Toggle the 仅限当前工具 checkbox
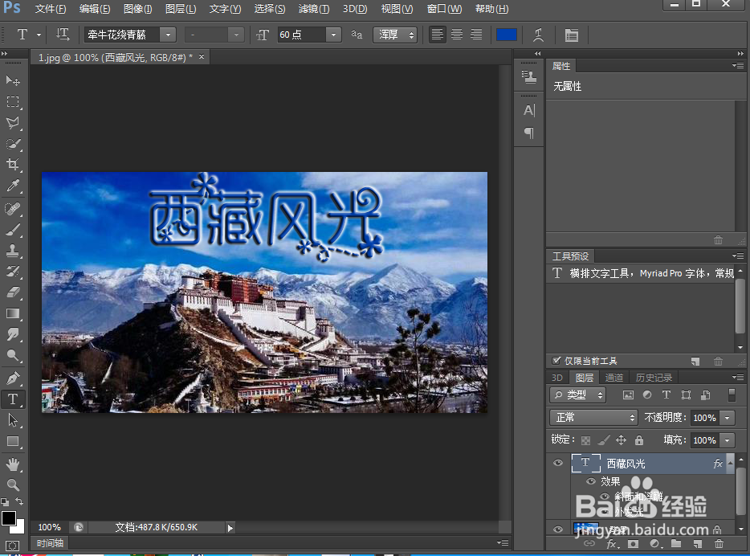Viewport: 750px width, 556px height. [x=556, y=360]
